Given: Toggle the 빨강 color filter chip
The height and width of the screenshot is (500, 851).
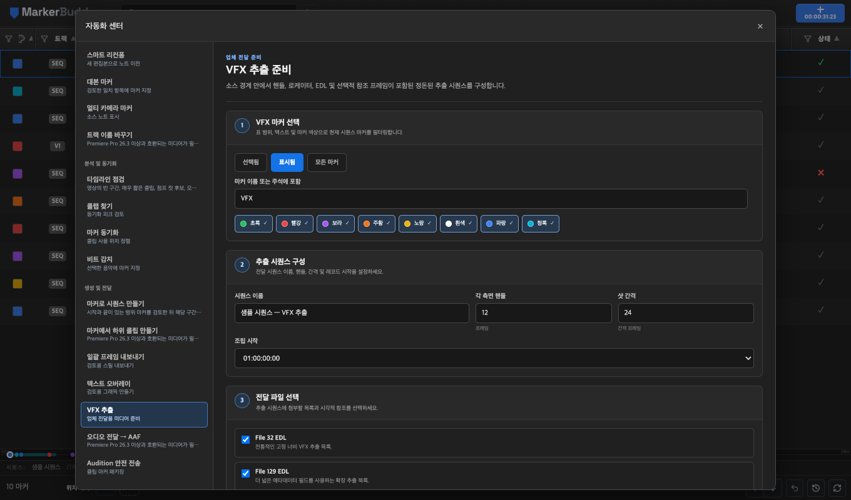Looking at the screenshot, I should tap(295, 223).
